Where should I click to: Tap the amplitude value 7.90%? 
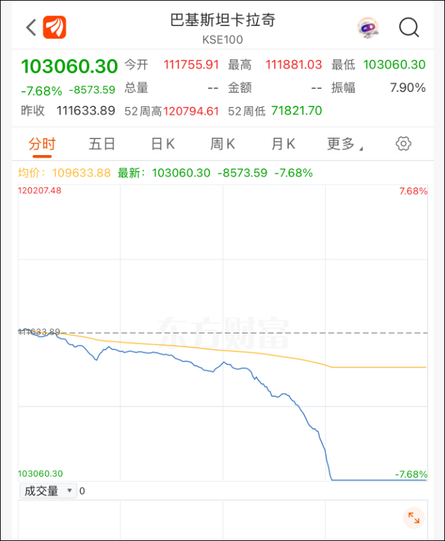[408, 87]
